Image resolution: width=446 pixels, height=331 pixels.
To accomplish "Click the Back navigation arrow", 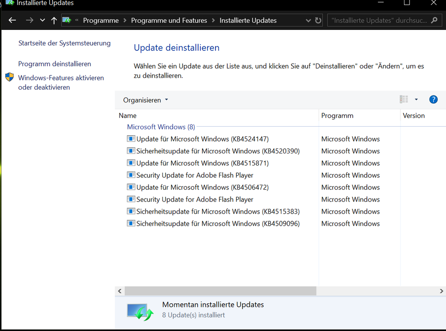I will tap(12, 21).
